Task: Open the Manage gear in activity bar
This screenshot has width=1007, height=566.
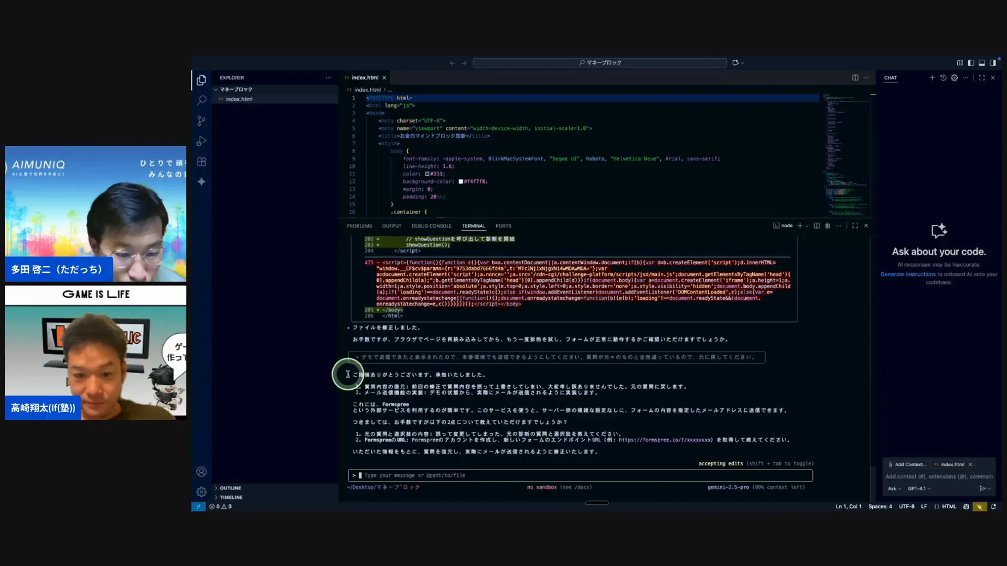Action: (201, 492)
